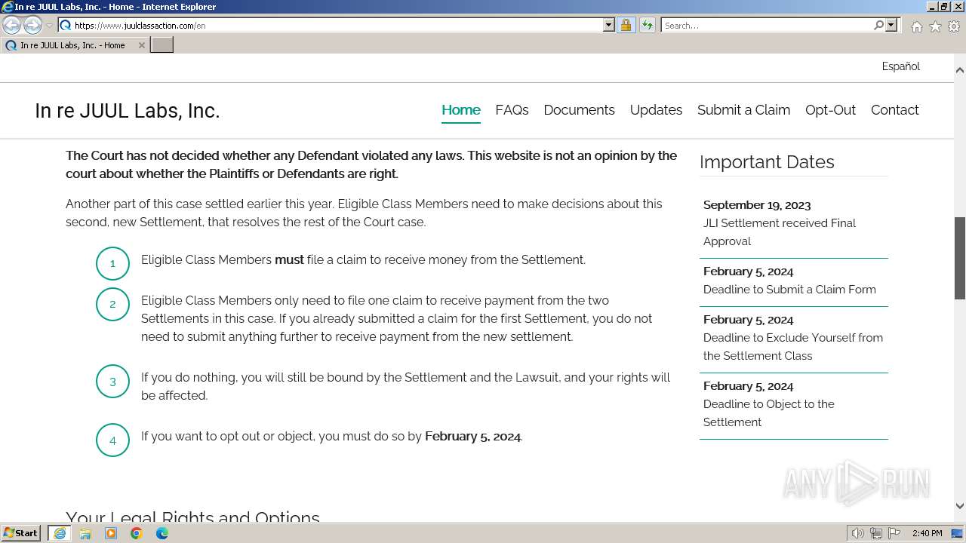The image size is (966, 543).
Task: Open a new tab button
Action: pos(162,45)
